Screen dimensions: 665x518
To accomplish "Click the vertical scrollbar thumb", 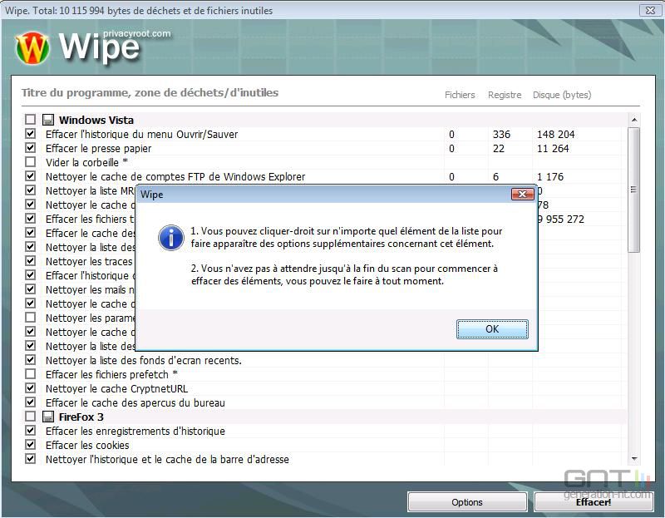I will click(x=633, y=190).
